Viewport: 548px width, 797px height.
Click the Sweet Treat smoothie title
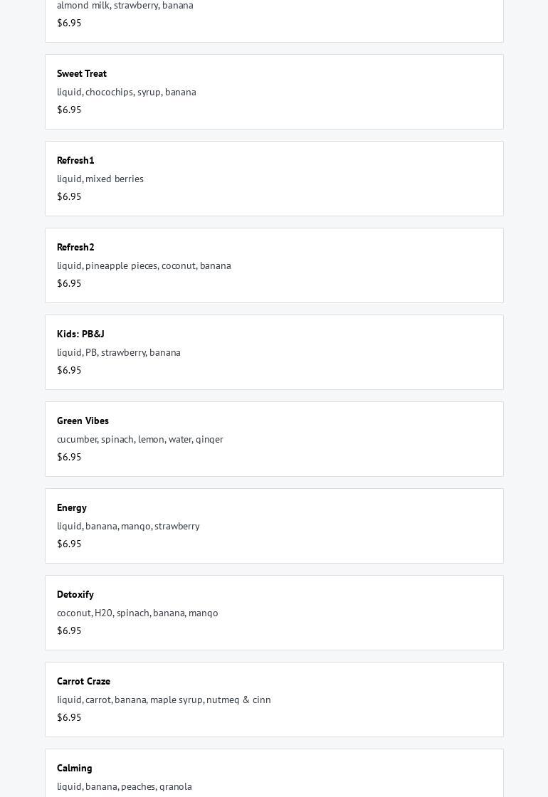click(x=82, y=73)
